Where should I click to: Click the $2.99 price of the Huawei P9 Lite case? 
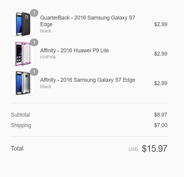coord(161,54)
